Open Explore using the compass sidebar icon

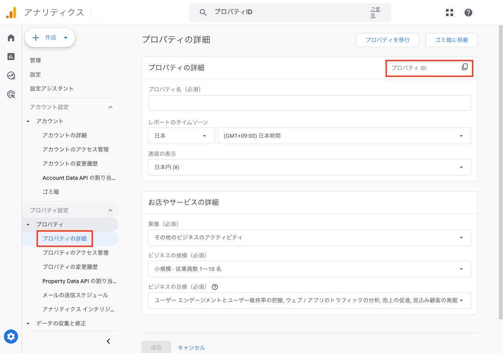[11, 75]
